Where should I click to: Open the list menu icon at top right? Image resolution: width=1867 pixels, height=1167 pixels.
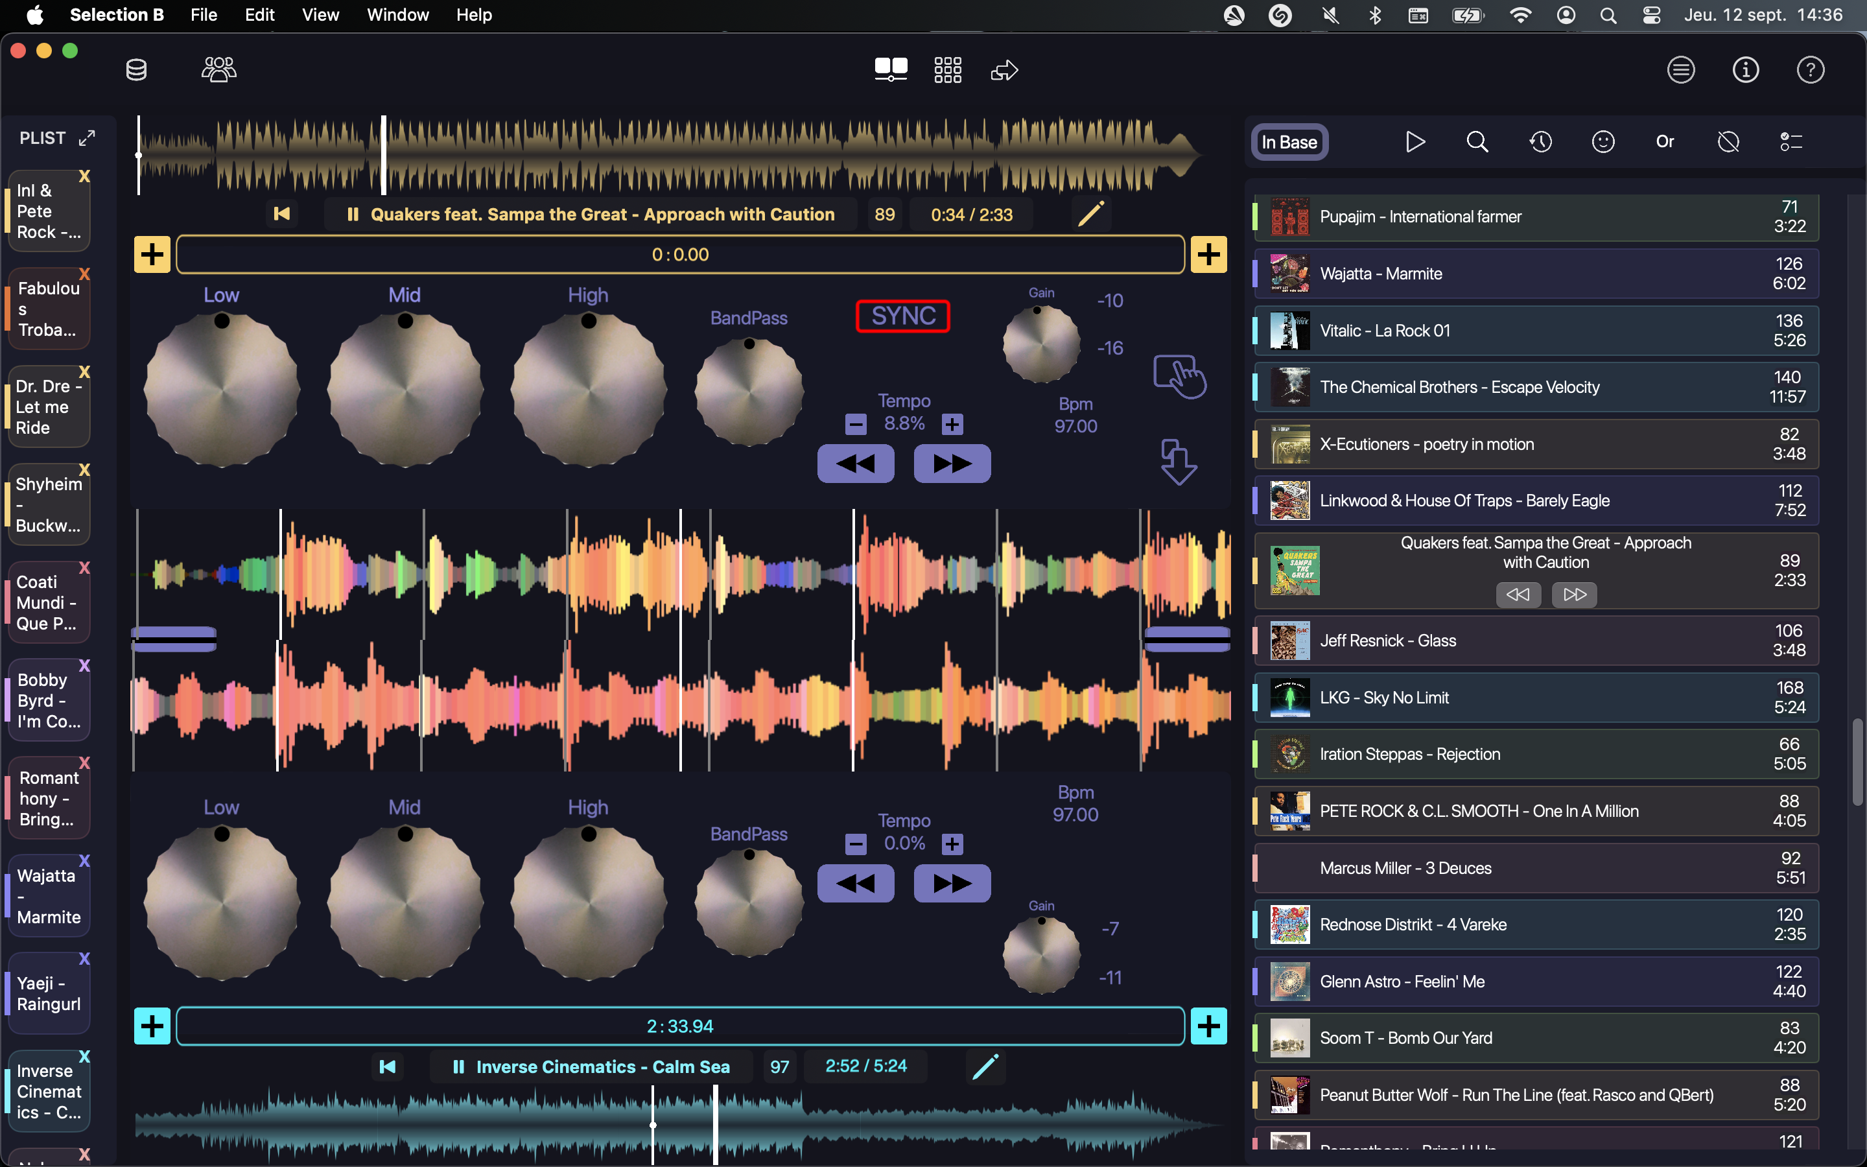1681,70
